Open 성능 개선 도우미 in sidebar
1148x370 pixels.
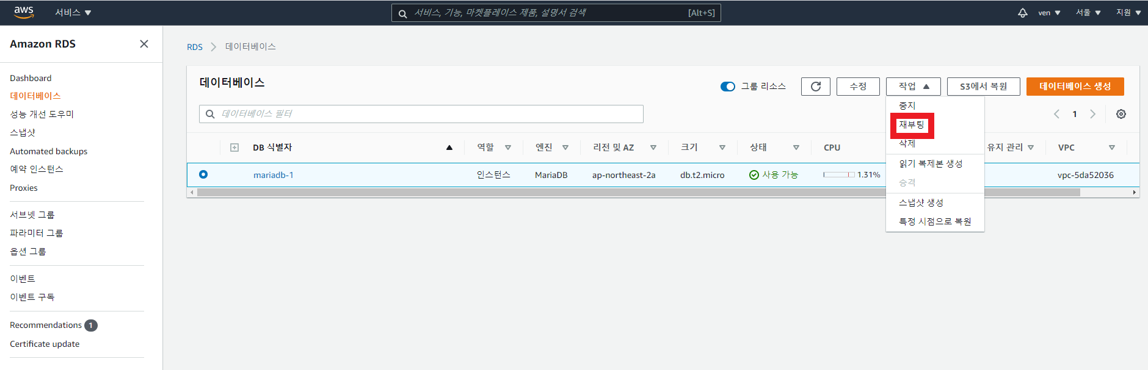42,115
